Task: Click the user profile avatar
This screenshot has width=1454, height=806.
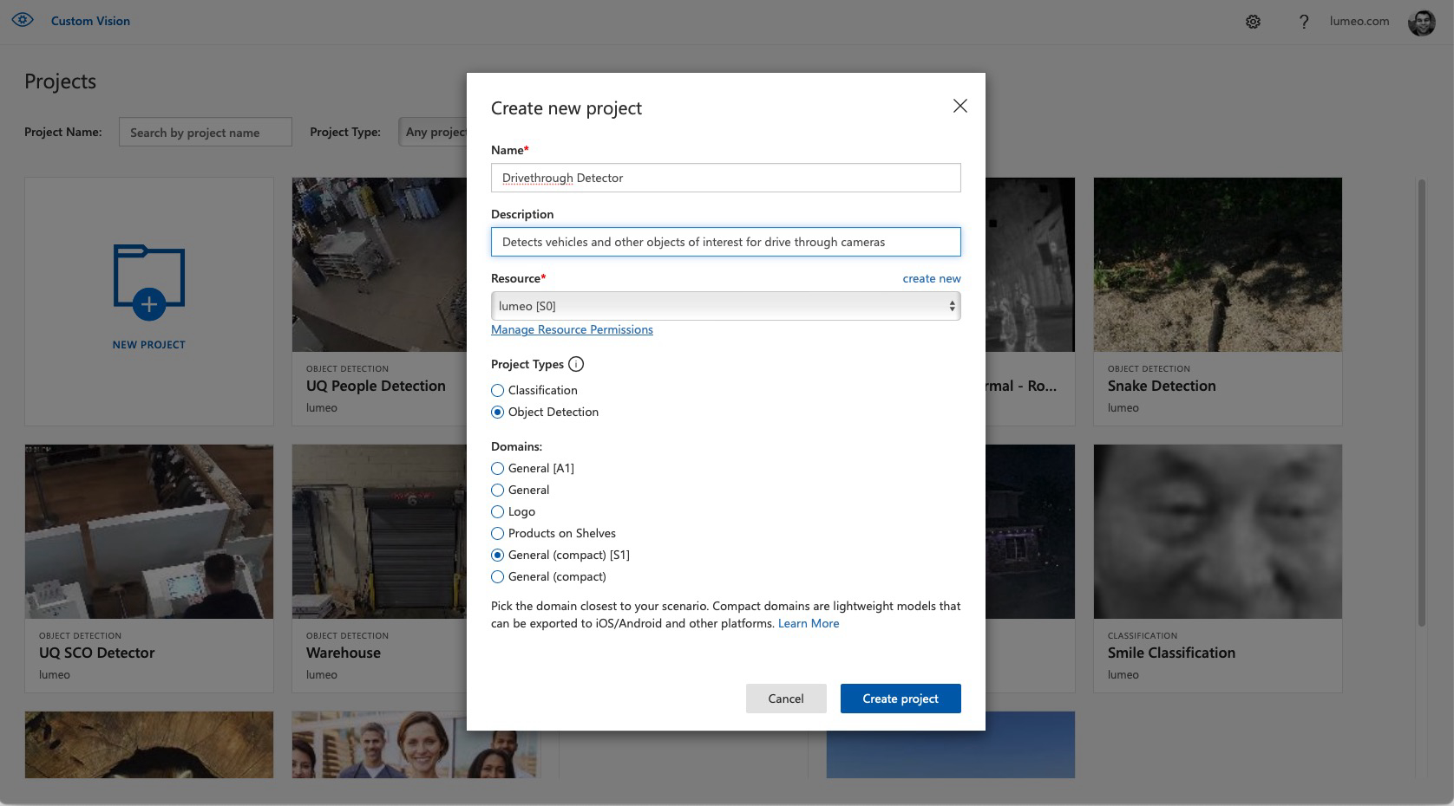Action: pos(1421,22)
